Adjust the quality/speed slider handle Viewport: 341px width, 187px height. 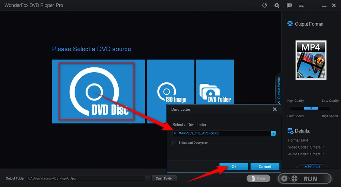coord(311,108)
